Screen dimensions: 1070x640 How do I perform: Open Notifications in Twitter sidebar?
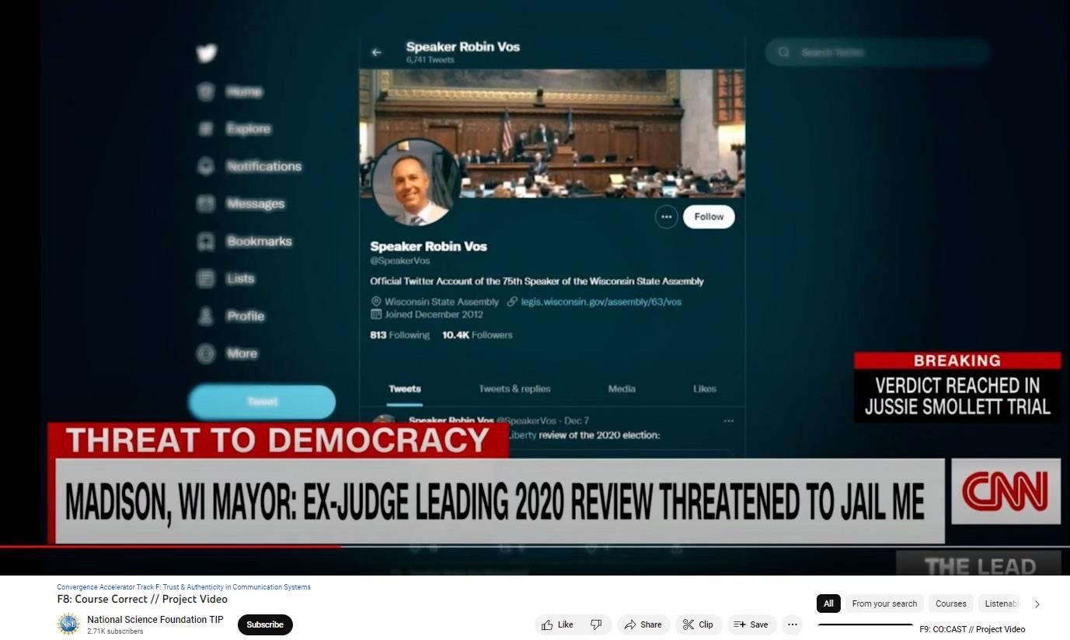click(249, 166)
